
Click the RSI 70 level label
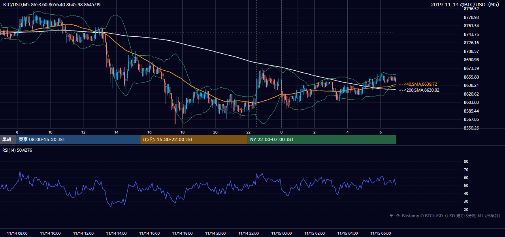(466, 169)
